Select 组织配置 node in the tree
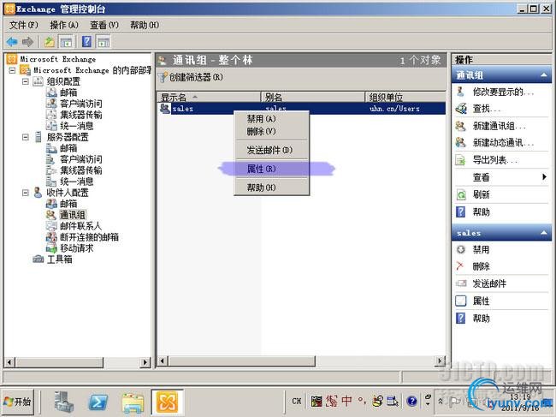556x417 pixels. click(x=63, y=81)
